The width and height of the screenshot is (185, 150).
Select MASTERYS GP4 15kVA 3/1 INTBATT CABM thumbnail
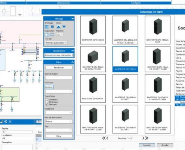pyautogui.click(x=157, y=59)
